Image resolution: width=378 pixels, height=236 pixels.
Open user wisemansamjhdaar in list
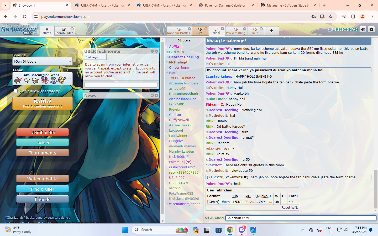point(184,204)
